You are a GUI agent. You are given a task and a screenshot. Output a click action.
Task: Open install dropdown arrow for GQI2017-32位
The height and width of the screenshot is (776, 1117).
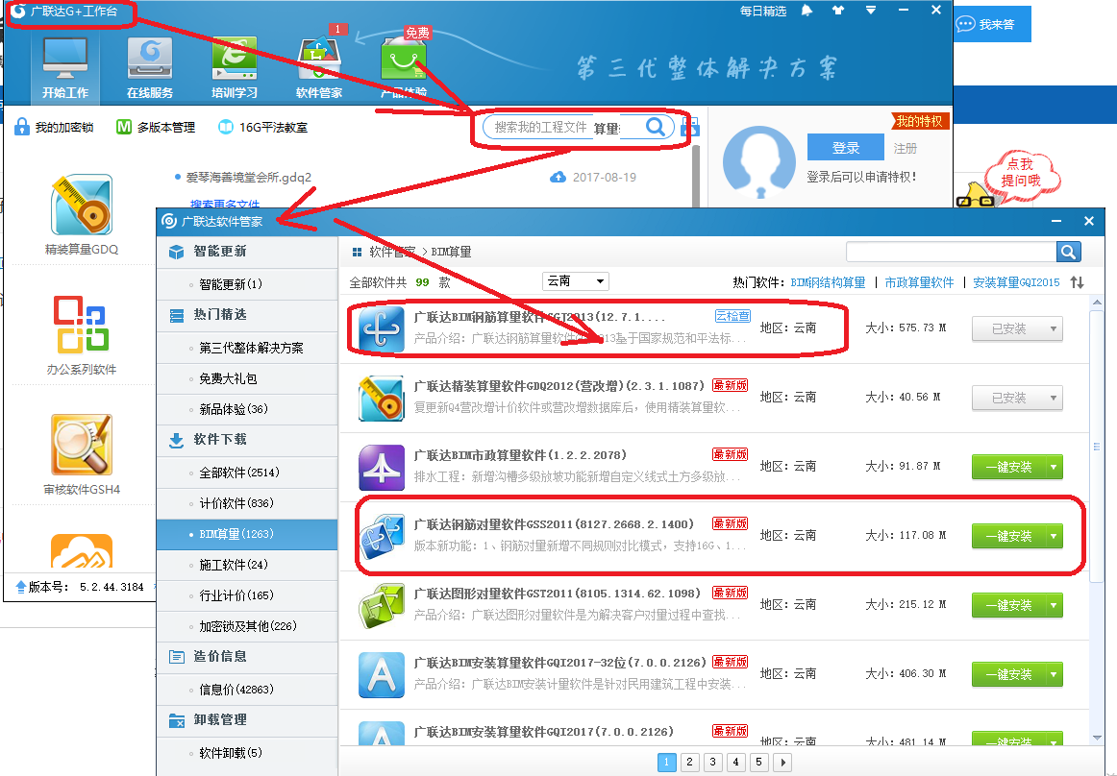[1053, 674]
